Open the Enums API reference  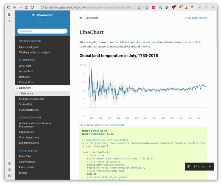(23, 173)
